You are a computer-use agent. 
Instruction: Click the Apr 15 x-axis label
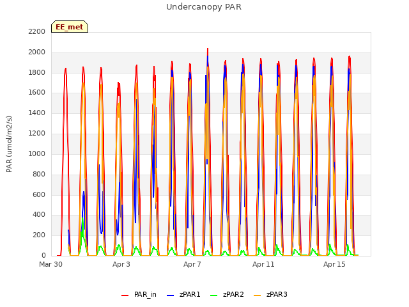pyautogui.click(x=334, y=264)
